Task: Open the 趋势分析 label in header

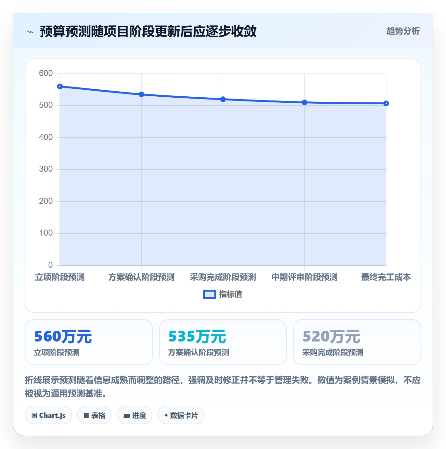Action: pyautogui.click(x=403, y=31)
